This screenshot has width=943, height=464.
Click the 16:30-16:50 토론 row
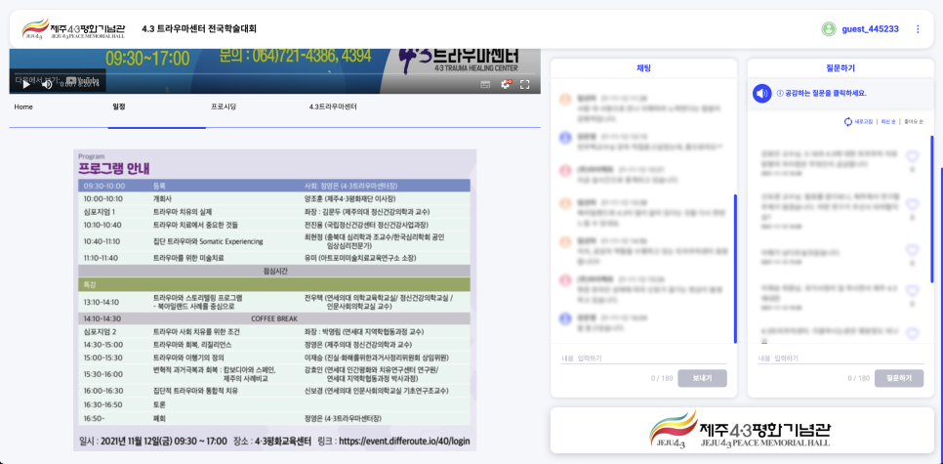coord(274,405)
